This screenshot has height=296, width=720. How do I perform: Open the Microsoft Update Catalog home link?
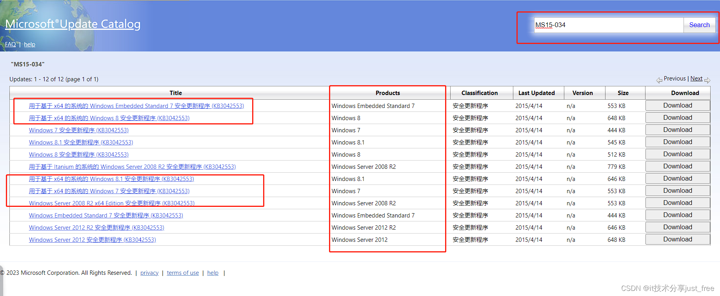click(x=73, y=24)
